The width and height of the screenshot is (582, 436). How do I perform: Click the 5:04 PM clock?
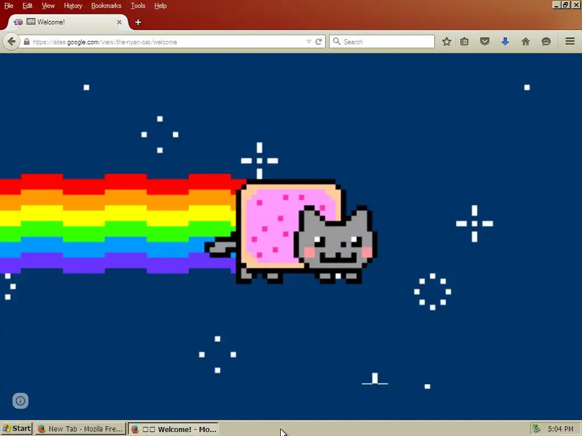point(560,429)
